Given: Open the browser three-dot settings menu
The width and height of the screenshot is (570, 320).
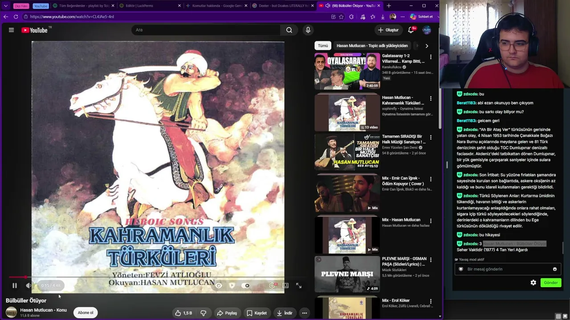Looking at the screenshot, I should pyautogui.click(x=403, y=17).
